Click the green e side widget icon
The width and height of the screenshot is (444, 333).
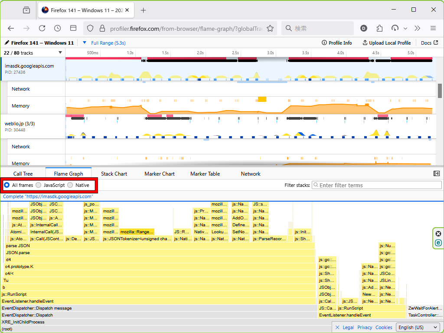click(438, 243)
